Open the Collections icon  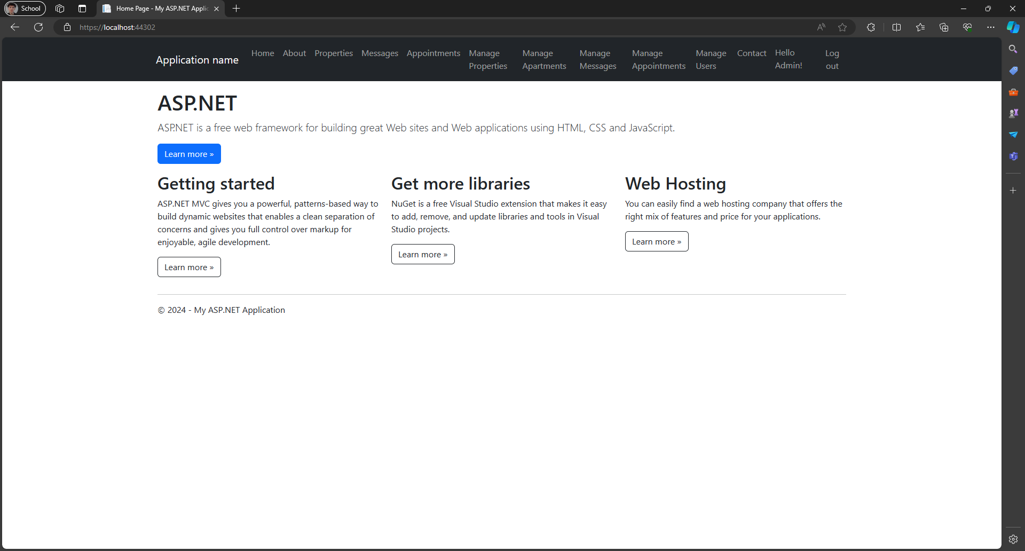point(944,27)
